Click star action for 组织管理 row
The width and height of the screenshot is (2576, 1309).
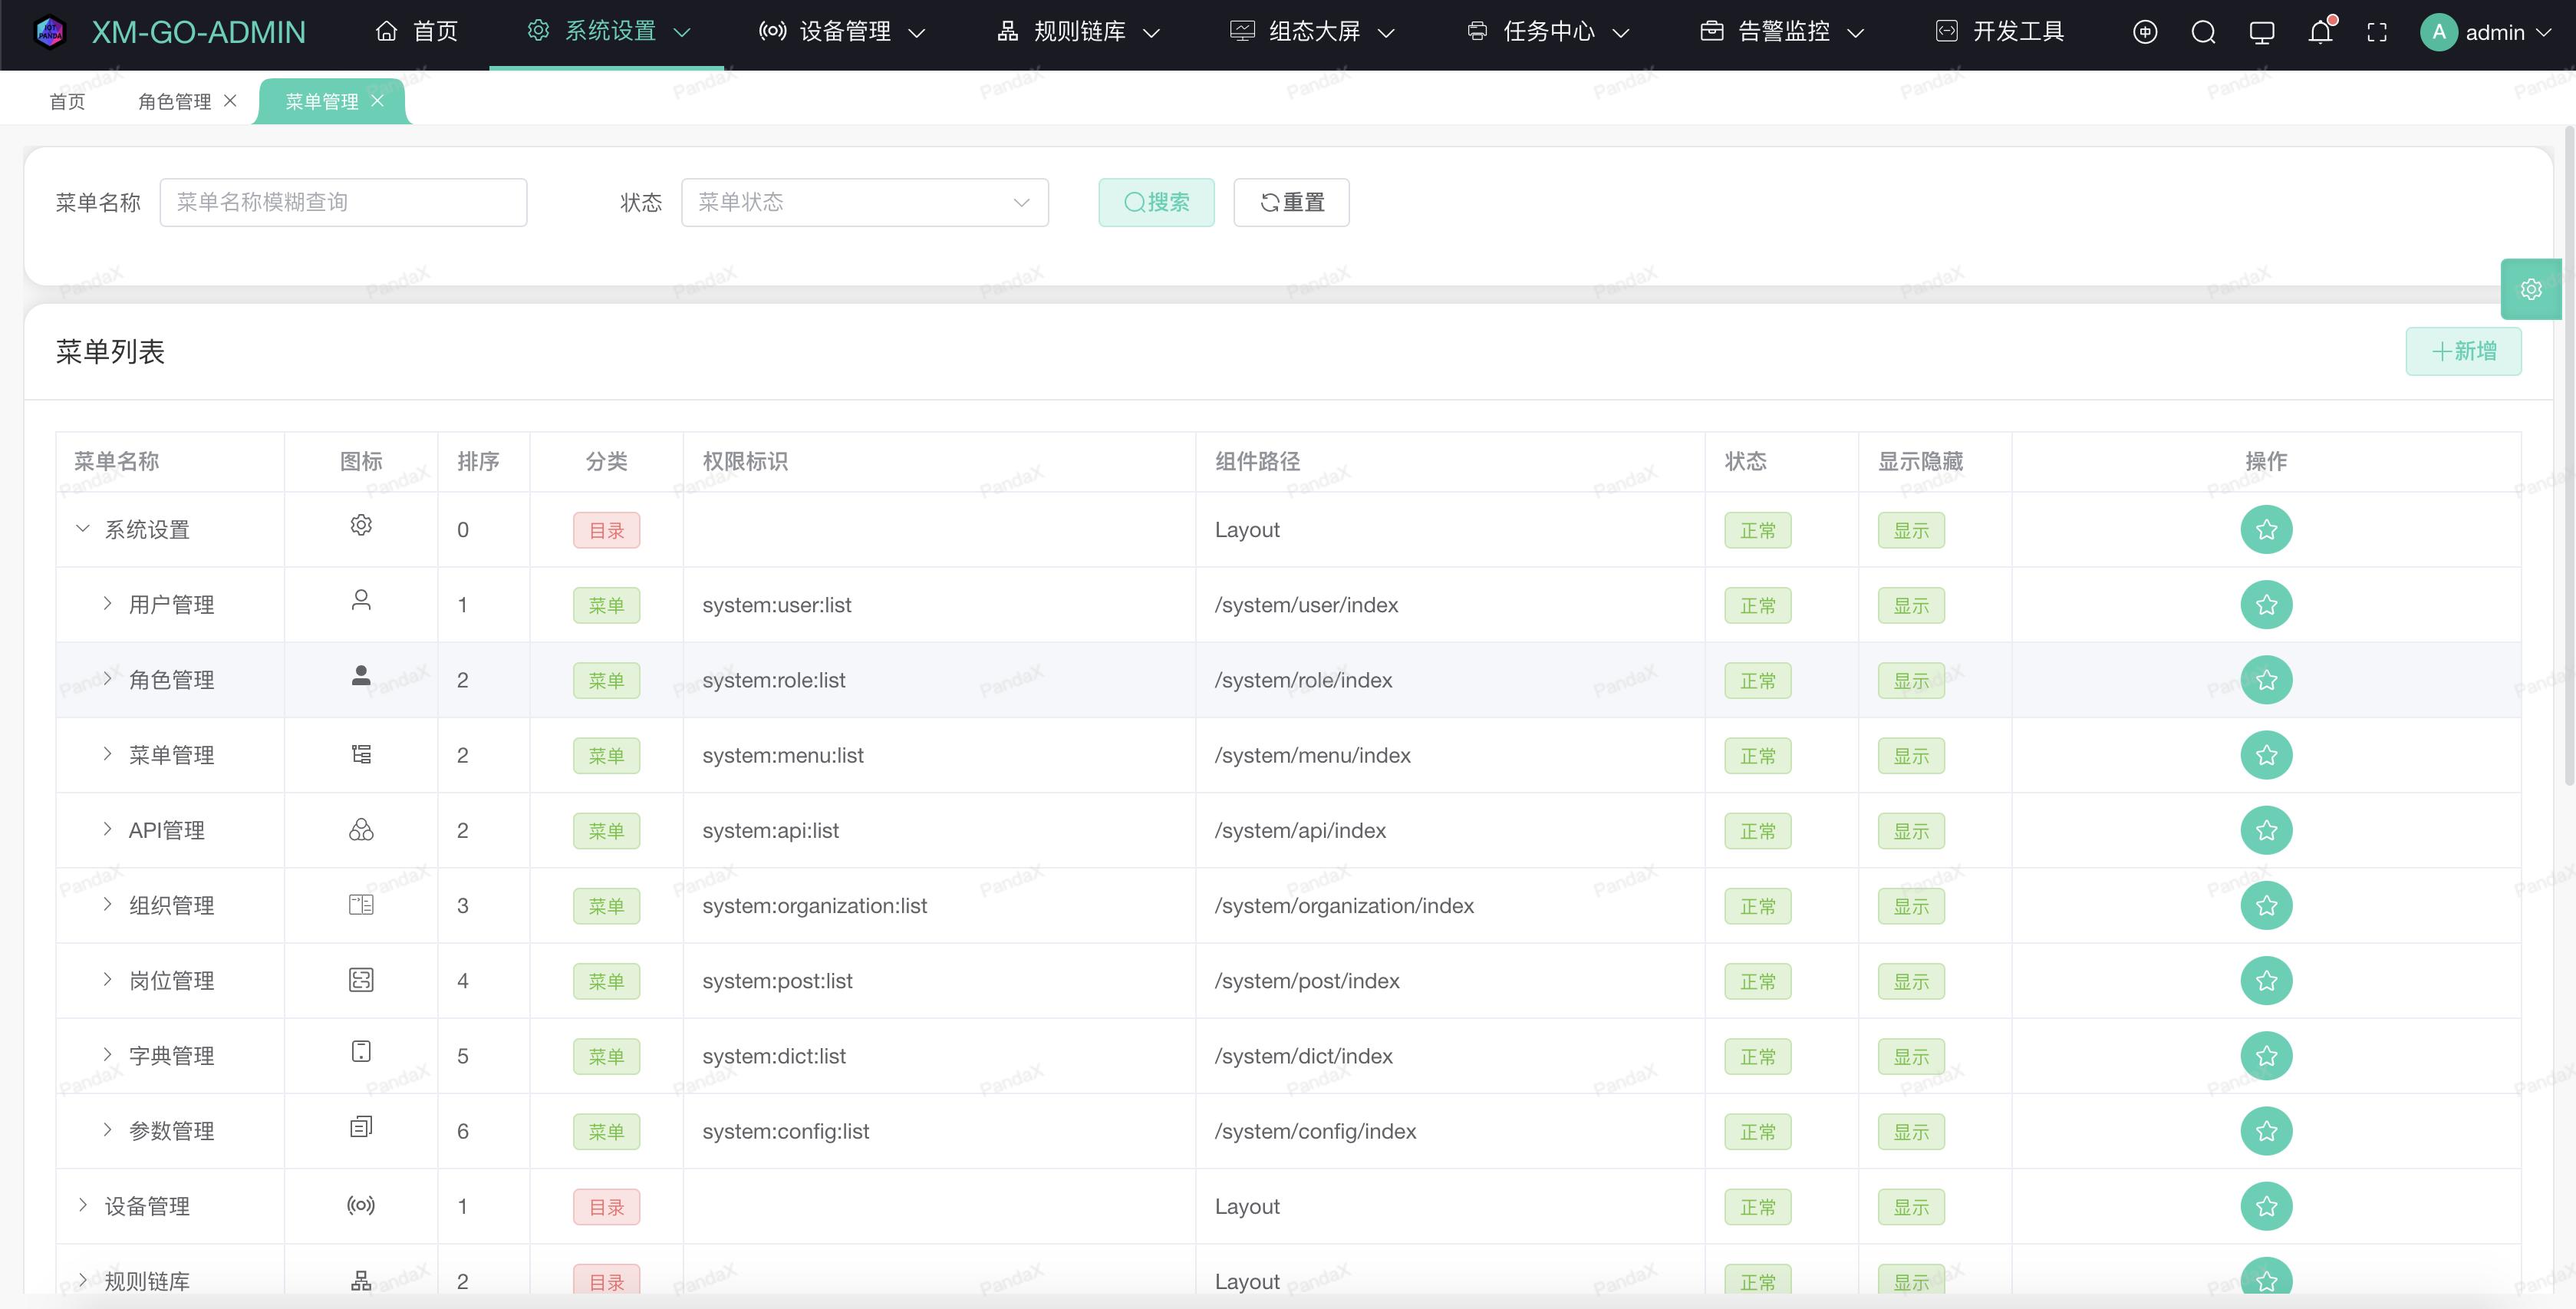2266,905
